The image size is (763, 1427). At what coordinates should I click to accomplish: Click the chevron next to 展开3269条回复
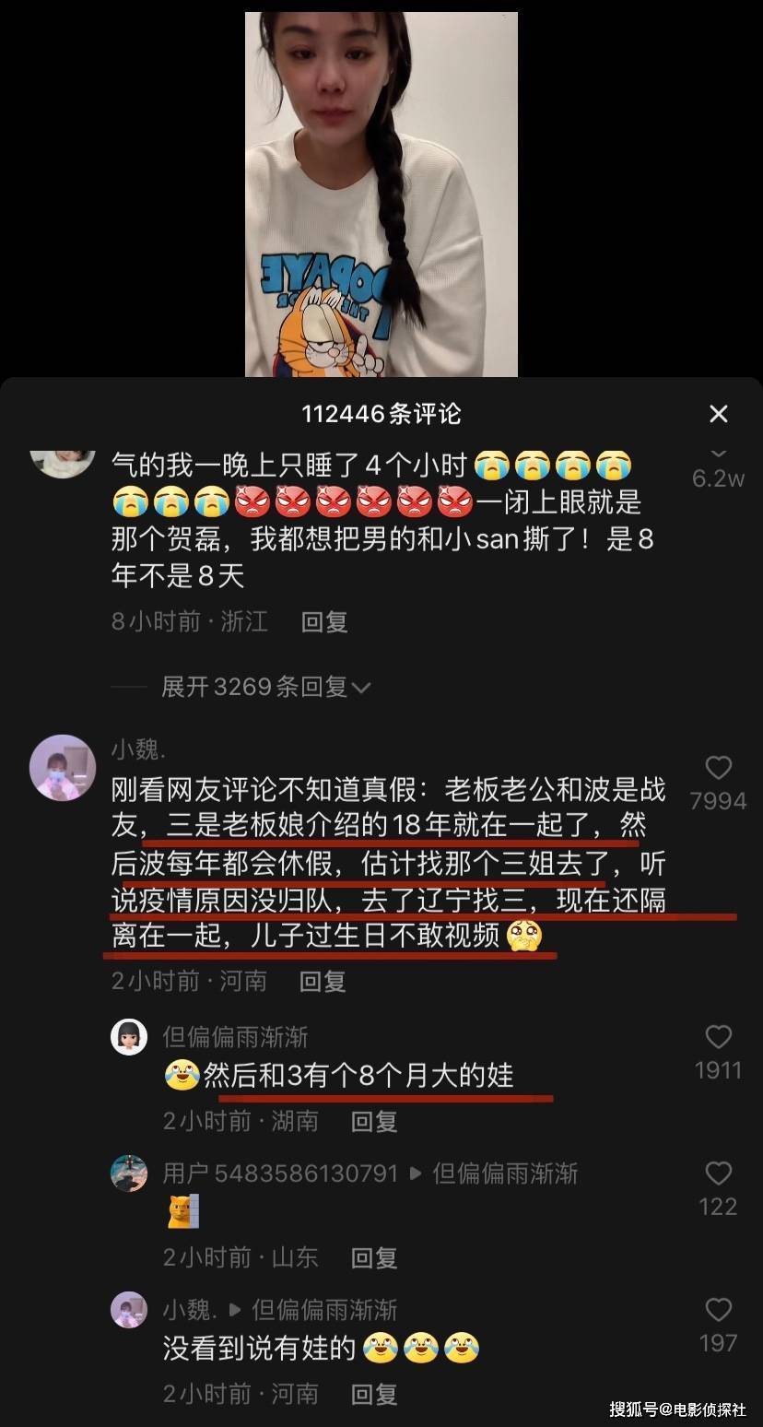click(361, 688)
